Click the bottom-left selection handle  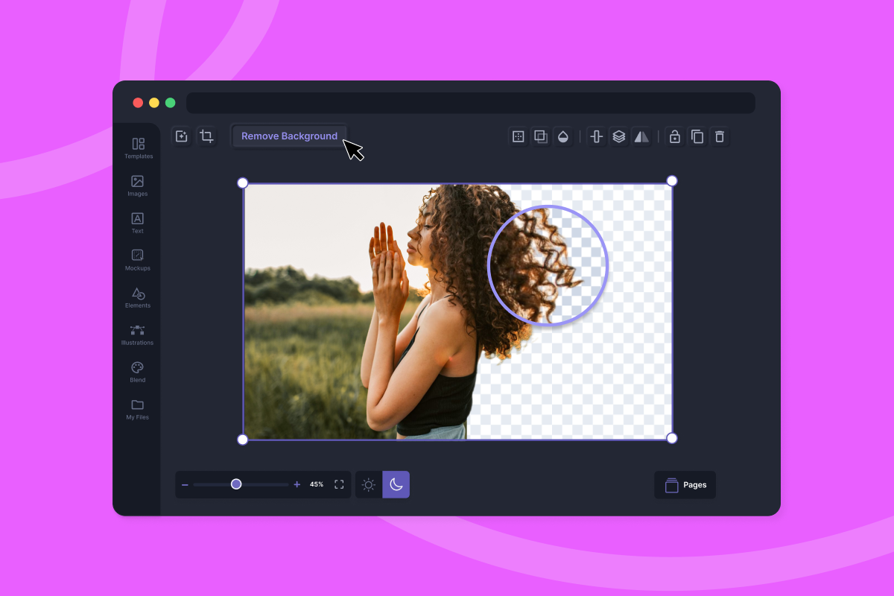[x=242, y=440]
